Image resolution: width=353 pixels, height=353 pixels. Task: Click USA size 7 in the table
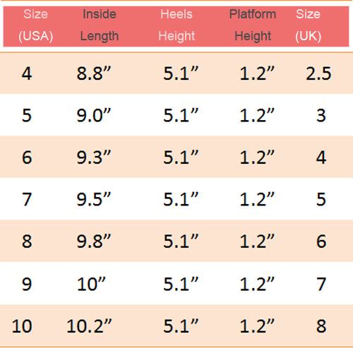coord(27,199)
